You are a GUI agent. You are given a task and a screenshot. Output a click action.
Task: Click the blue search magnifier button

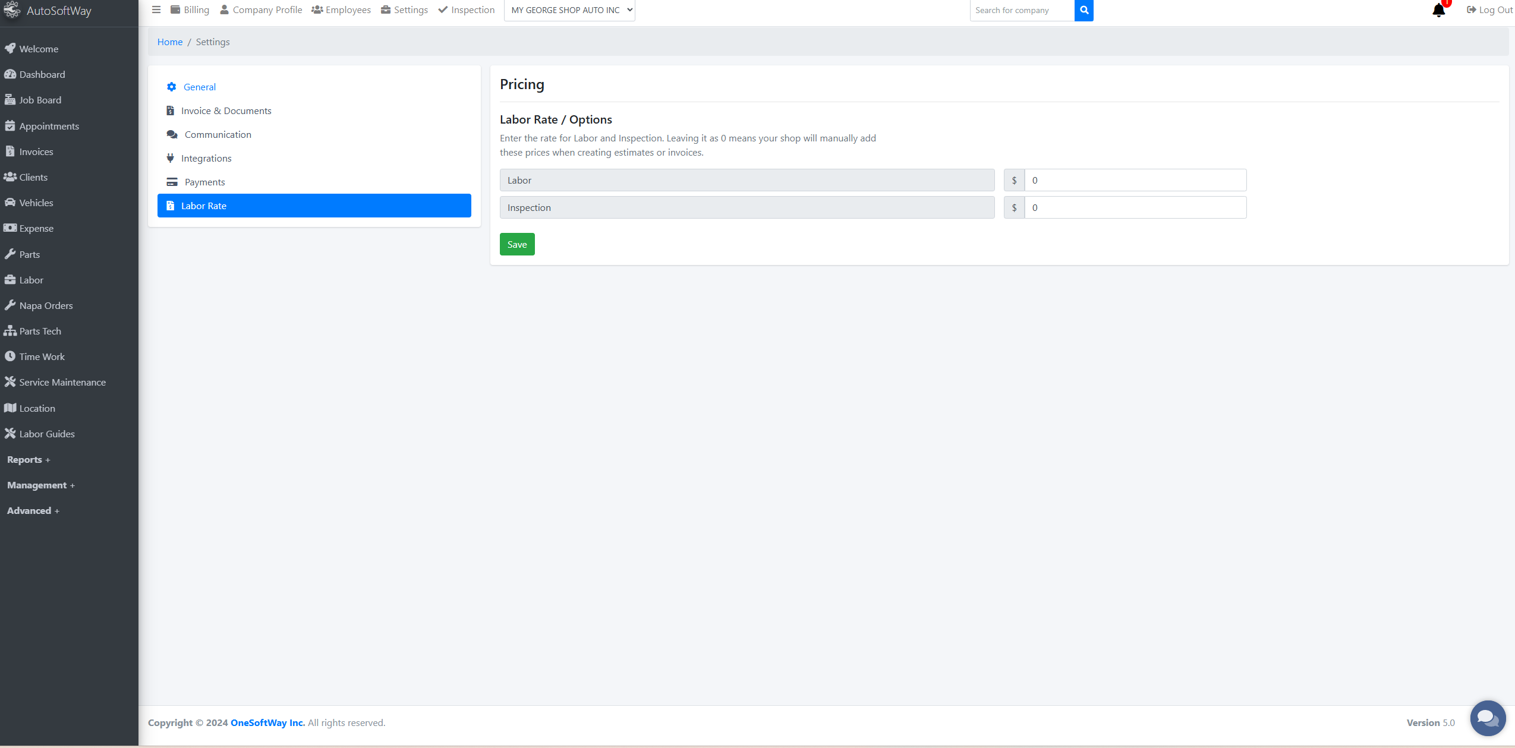coord(1084,10)
